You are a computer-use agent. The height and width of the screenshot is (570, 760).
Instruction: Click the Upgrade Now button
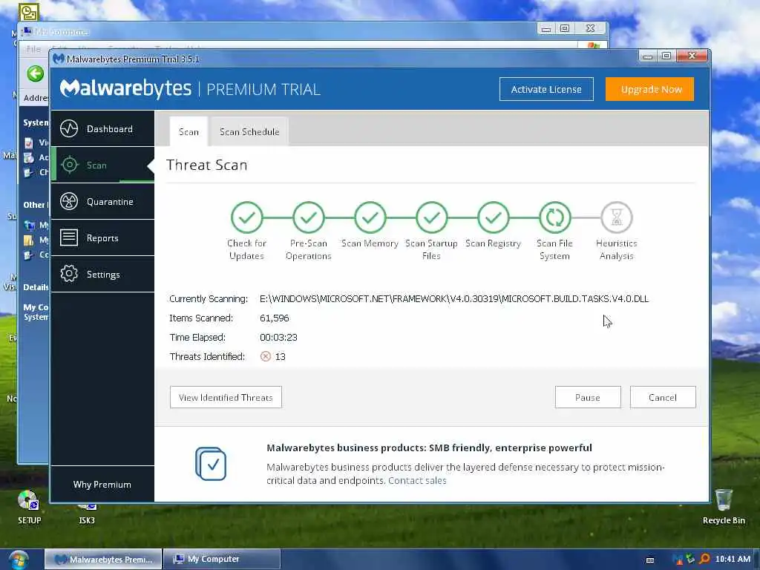(x=649, y=89)
